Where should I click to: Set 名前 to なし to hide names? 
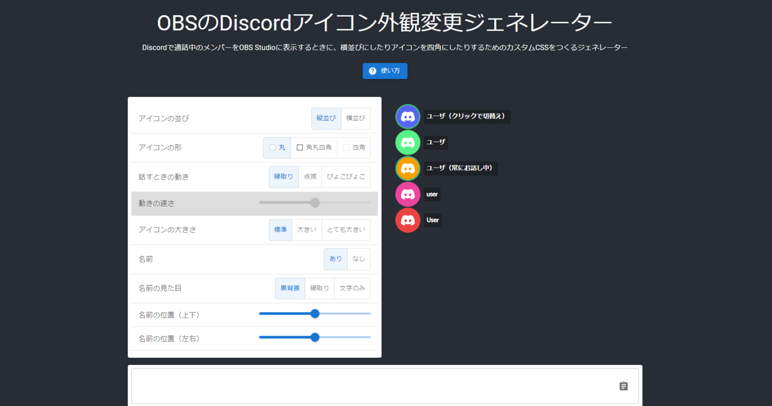point(359,259)
